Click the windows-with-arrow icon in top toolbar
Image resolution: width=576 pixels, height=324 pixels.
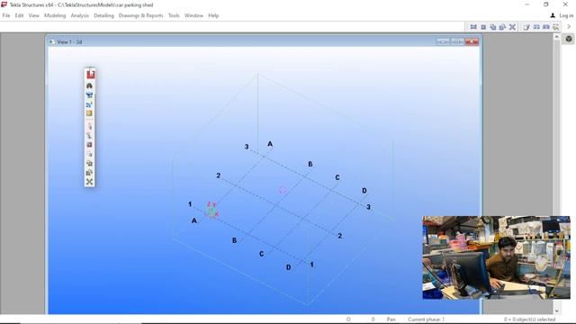point(502,27)
